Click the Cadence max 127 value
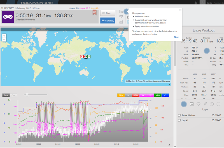224x148 pixels. [213, 87]
